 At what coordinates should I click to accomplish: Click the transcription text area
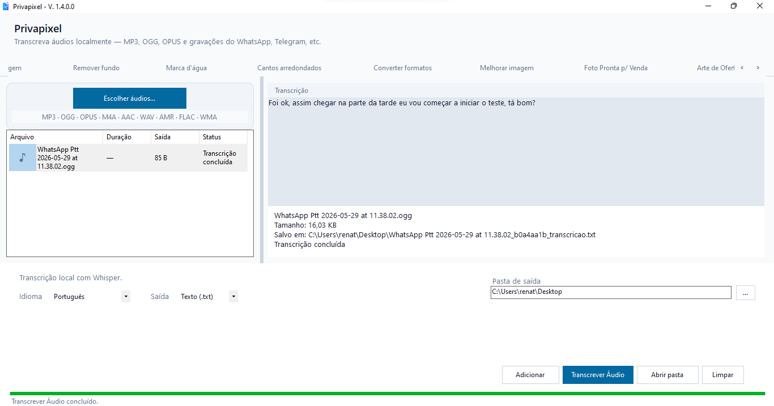[x=516, y=151]
